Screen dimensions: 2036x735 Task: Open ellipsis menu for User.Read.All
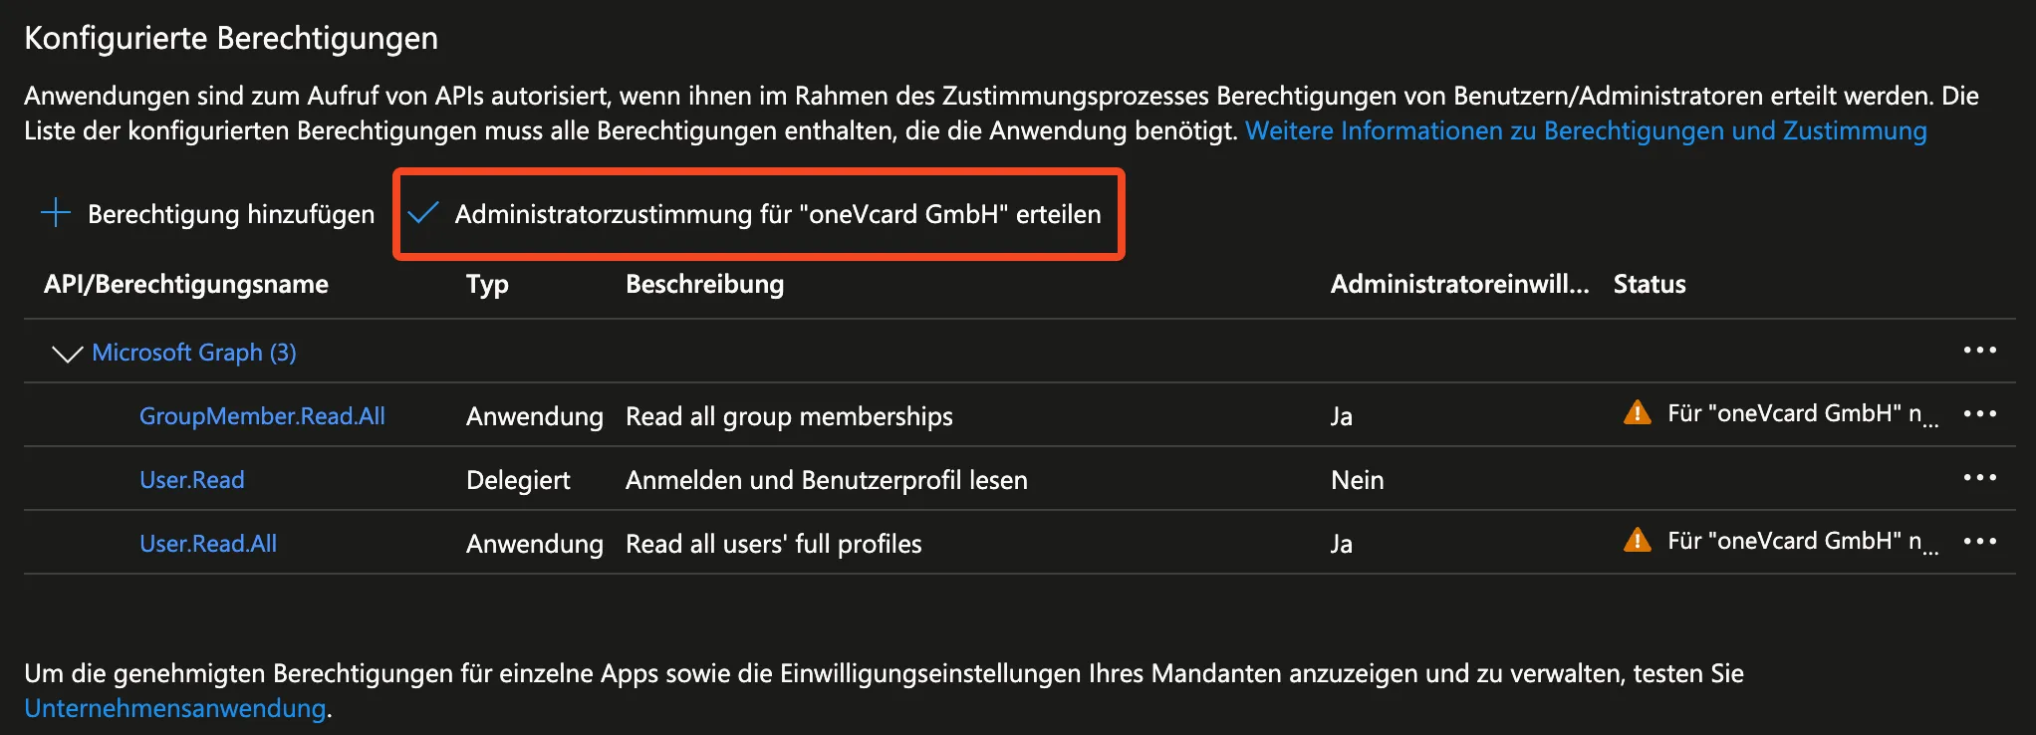click(x=1978, y=542)
